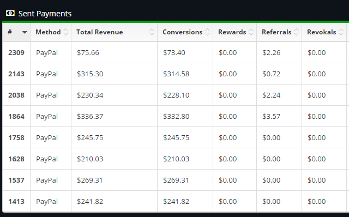Select payment row 1413 number
349x217 pixels.
click(x=16, y=201)
